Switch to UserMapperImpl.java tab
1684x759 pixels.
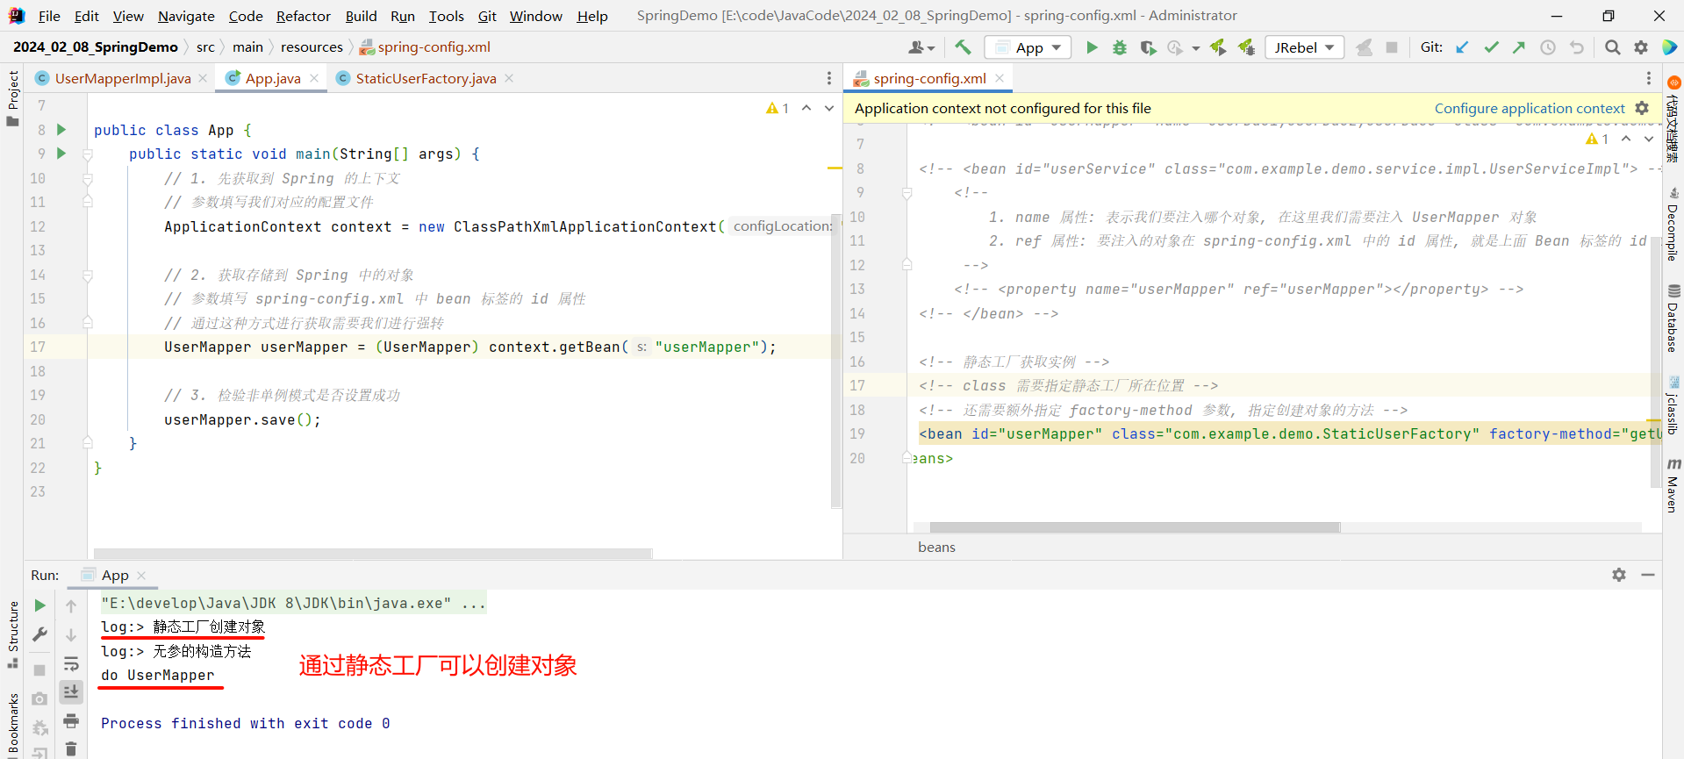tap(122, 78)
